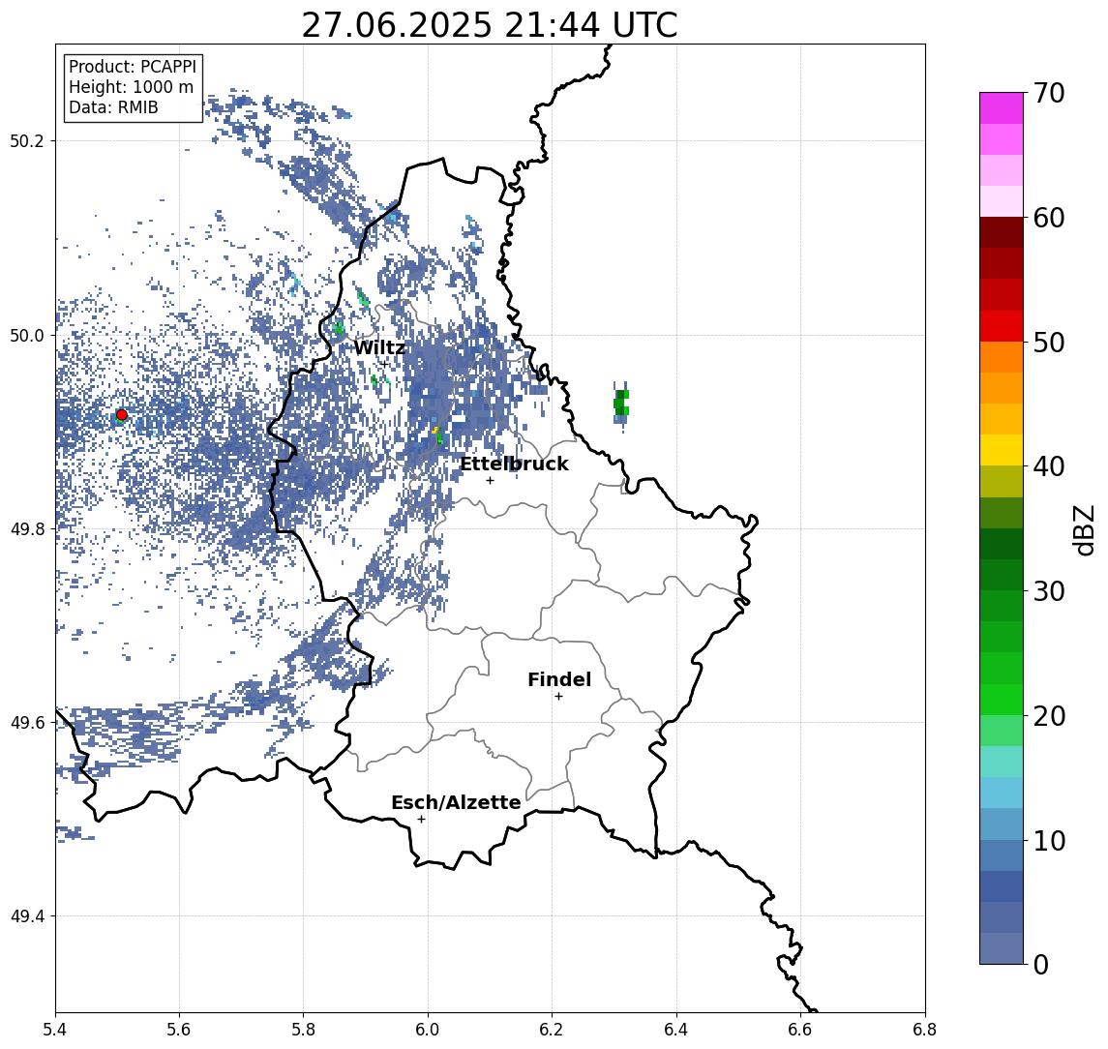Screen dimensions: 1108x1049
Task: Click the 'Data: RMIB' label
Action: (x=113, y=107)
